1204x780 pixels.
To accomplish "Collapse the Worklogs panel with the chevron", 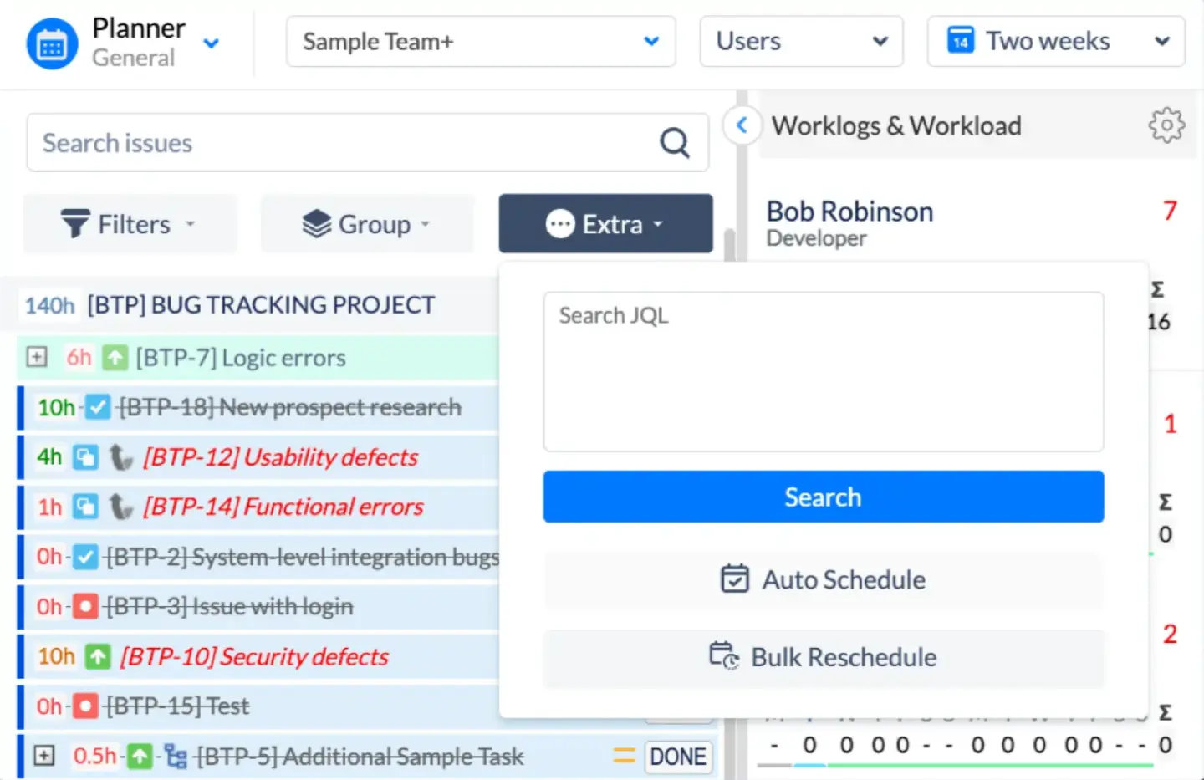I will point(741,125).
